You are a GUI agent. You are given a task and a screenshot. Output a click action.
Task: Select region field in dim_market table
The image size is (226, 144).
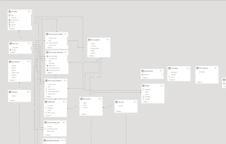(85, 105)
